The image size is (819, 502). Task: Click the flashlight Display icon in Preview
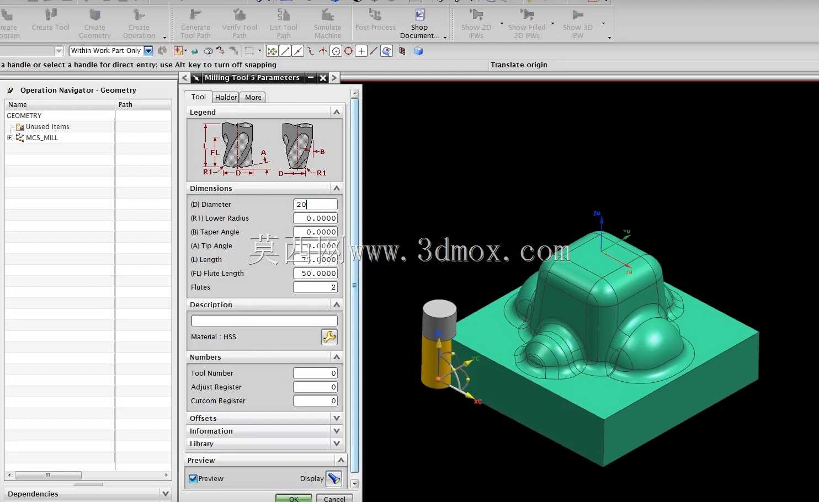pos(334,479)
